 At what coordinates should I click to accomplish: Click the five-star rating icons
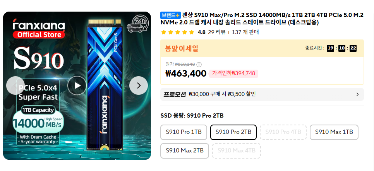(x=177, y=32)
